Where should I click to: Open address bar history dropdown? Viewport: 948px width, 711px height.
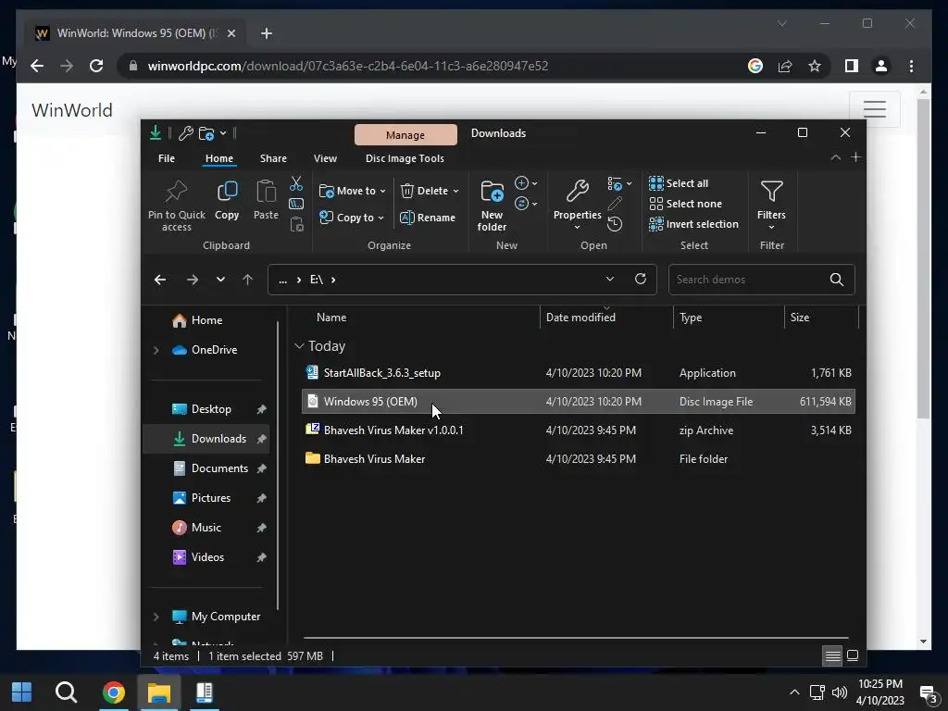[609, 279]
